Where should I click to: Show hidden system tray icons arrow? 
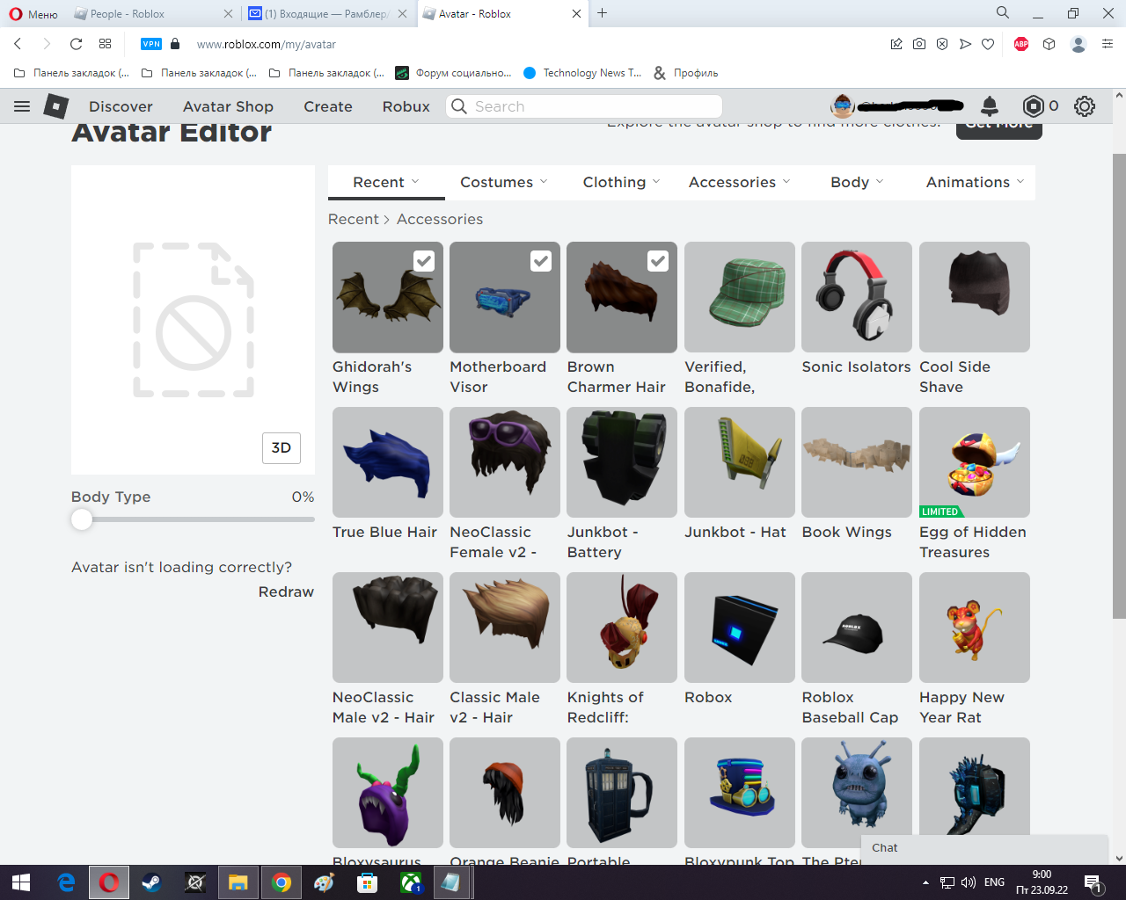pyautogui.click(x=925, y=882)
